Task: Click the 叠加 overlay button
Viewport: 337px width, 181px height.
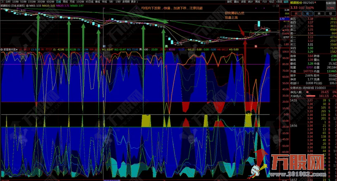Action: click(237, 2)
